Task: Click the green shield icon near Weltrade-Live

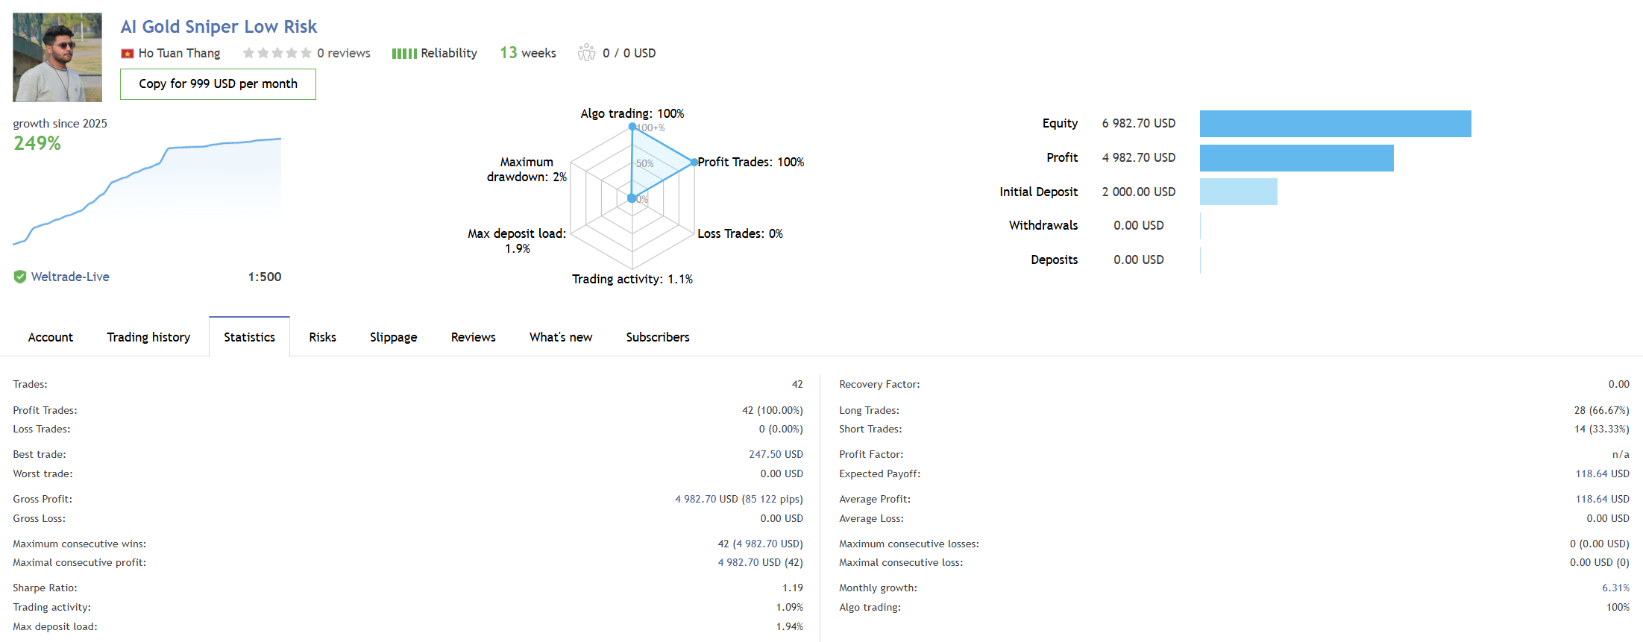Action: coord(20,277)
